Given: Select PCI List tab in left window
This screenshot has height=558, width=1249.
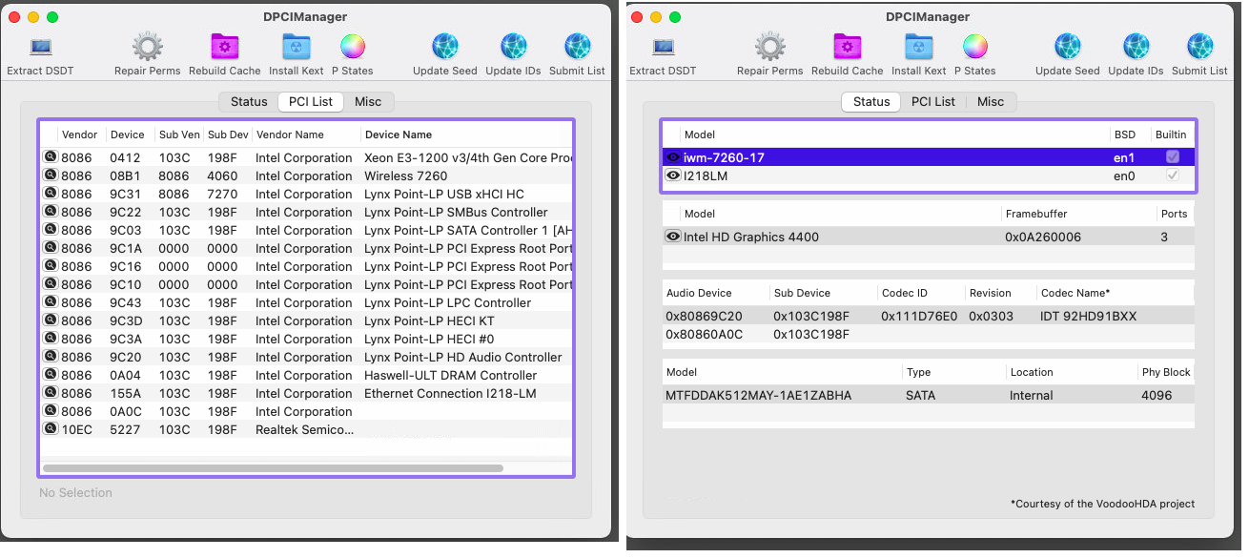Looking at the screenshot, I should 311,102.
